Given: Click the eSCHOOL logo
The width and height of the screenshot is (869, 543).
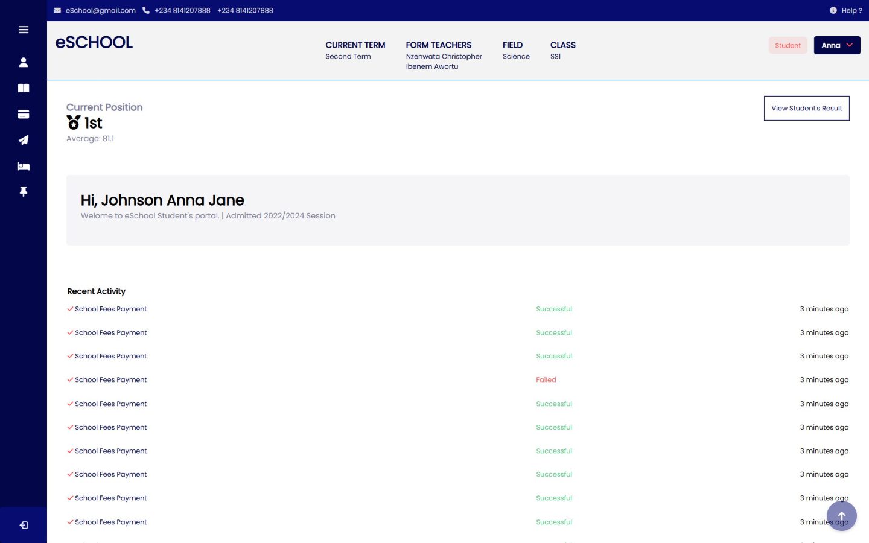Looking at the screenshot, I should [94, 42].
